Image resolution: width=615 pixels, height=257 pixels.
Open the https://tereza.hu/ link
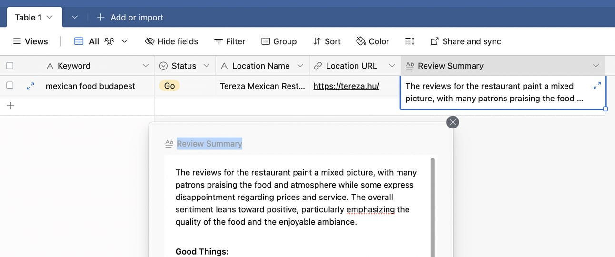point(346,86)
